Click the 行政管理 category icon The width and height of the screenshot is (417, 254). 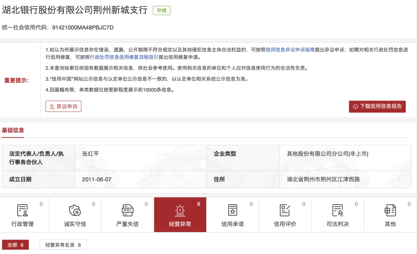click(x=22, y=210)
